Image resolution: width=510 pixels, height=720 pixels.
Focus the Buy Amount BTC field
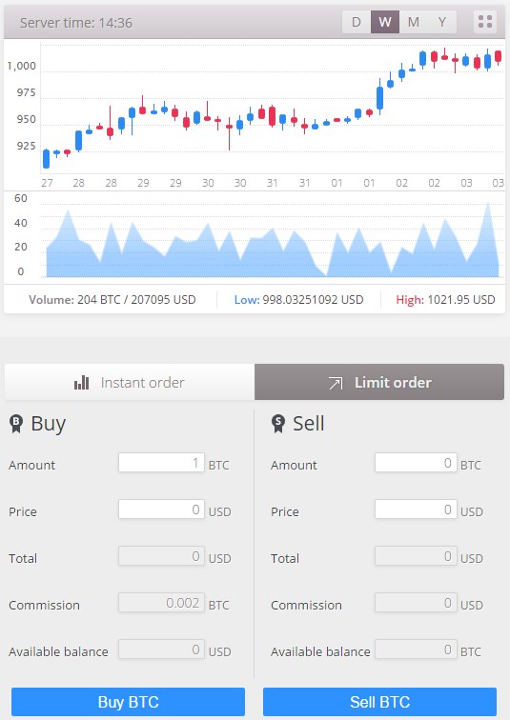[x=161, y=463]
